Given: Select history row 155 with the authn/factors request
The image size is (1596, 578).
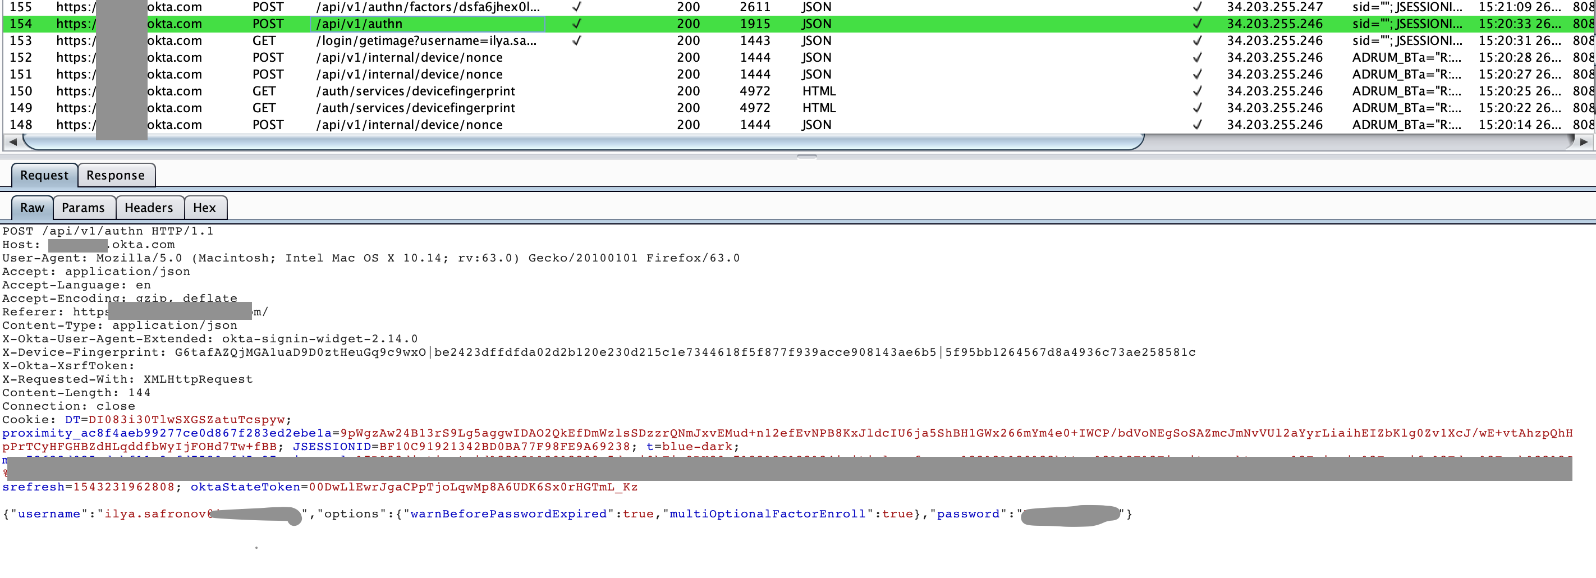Looking at the screenshot, I should click(428, 7).
